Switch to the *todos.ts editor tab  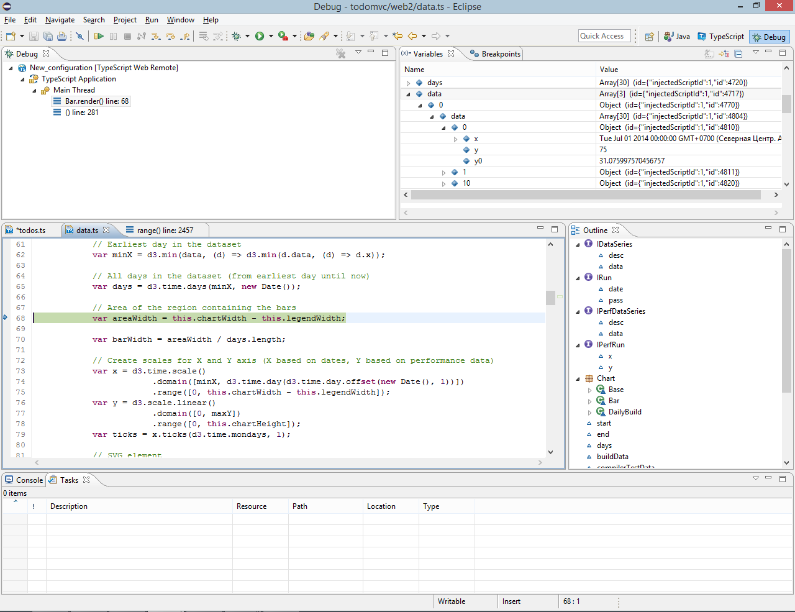pyautogui.click(x=31, y=231)
